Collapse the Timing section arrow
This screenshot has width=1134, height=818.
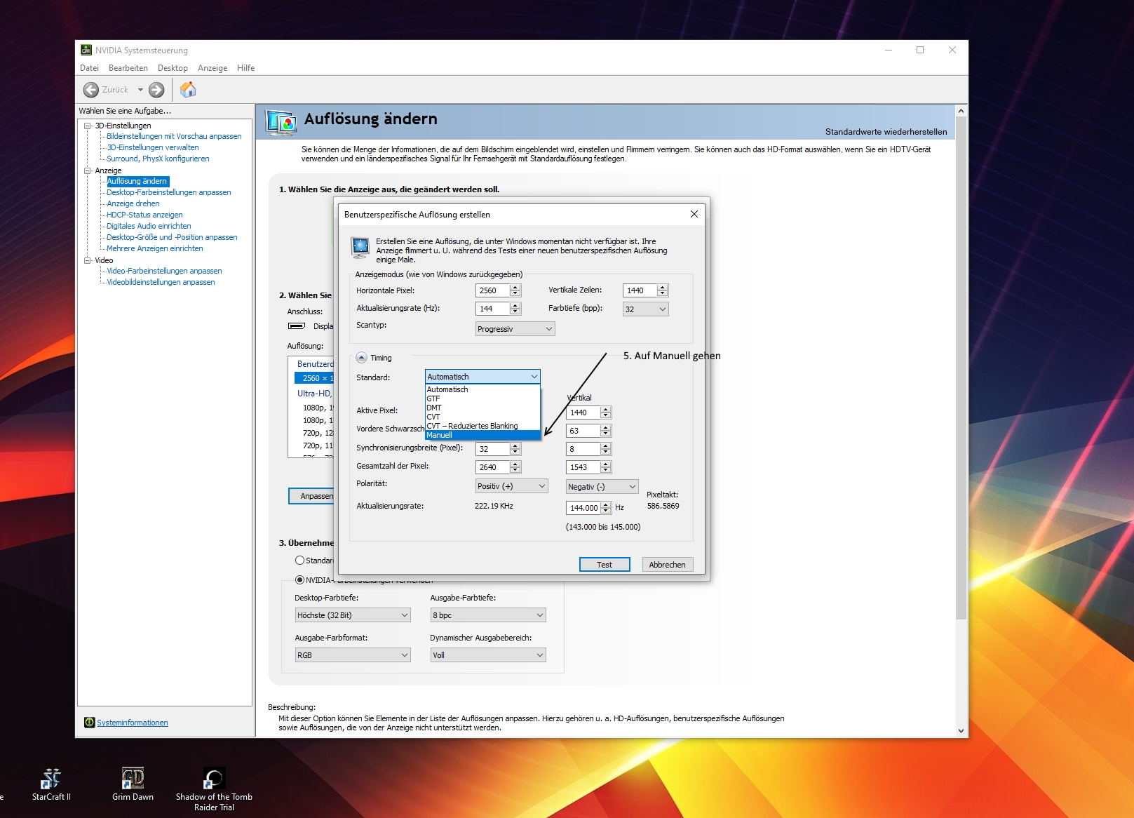point(361,358)
